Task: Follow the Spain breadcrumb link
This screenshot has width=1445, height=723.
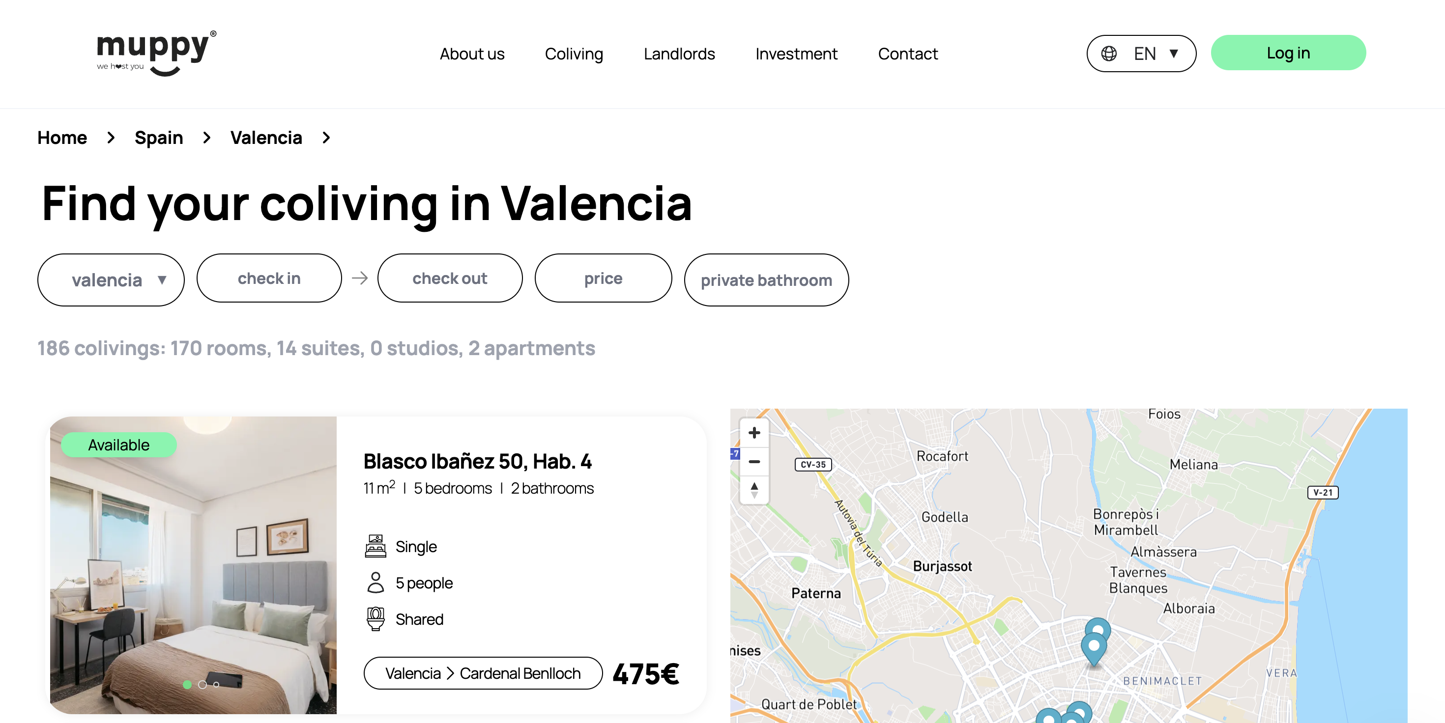Action: [x=159, y=138]
